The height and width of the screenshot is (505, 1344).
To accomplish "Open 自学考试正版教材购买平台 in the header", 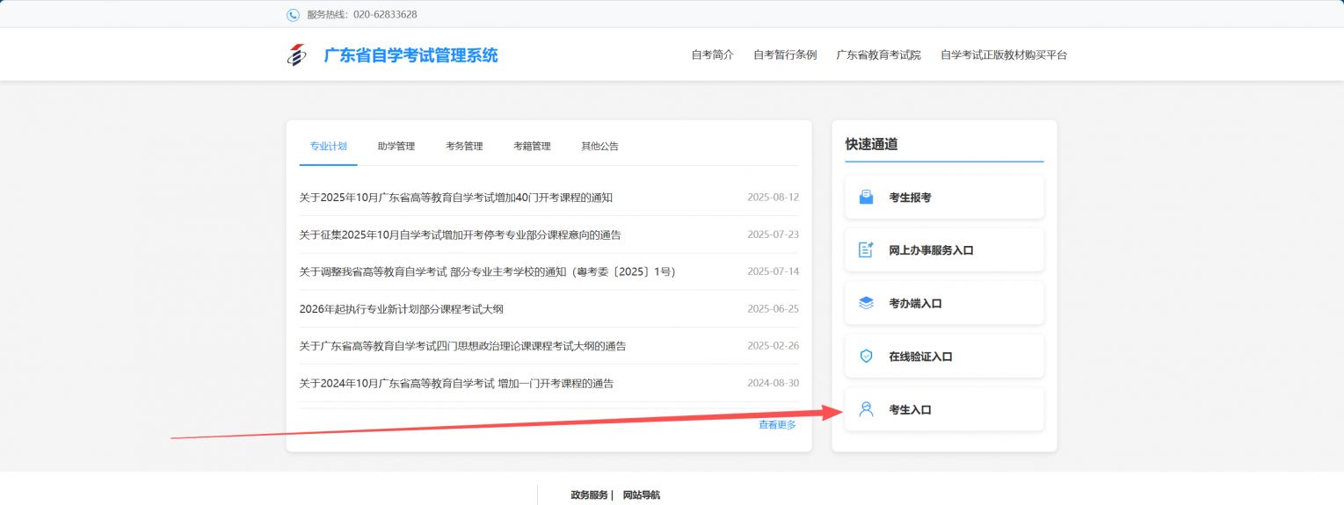I will coord(1004,55).
